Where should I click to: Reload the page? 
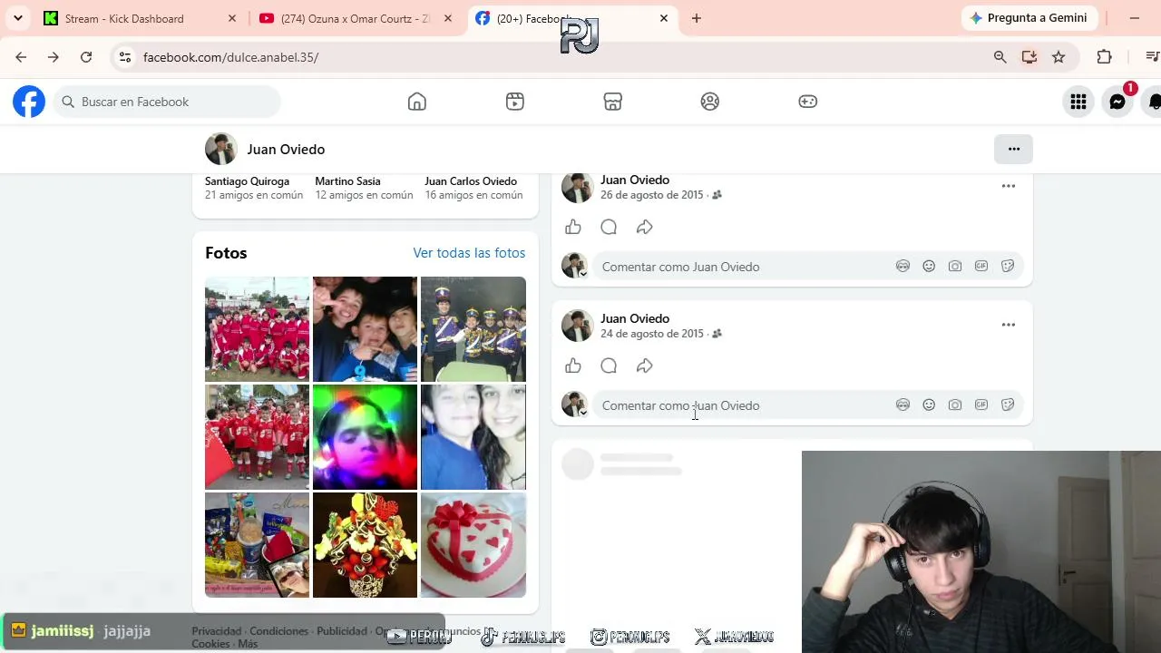tap(86, 57)
